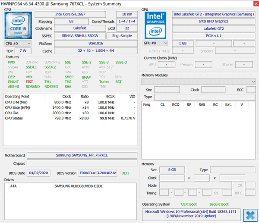This screenshot has height=223, width=259.
Task: Click the SSE4.2 feature label
Action: click(50, 67)
